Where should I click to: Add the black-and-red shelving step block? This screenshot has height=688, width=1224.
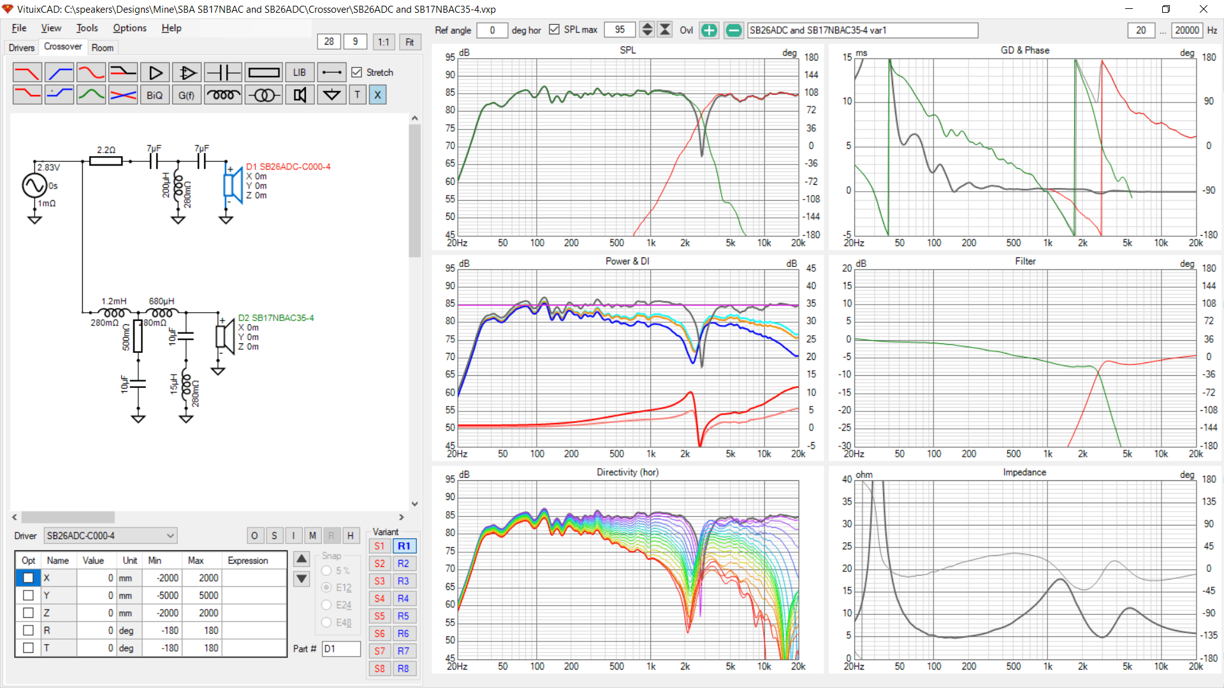point(123,73)
